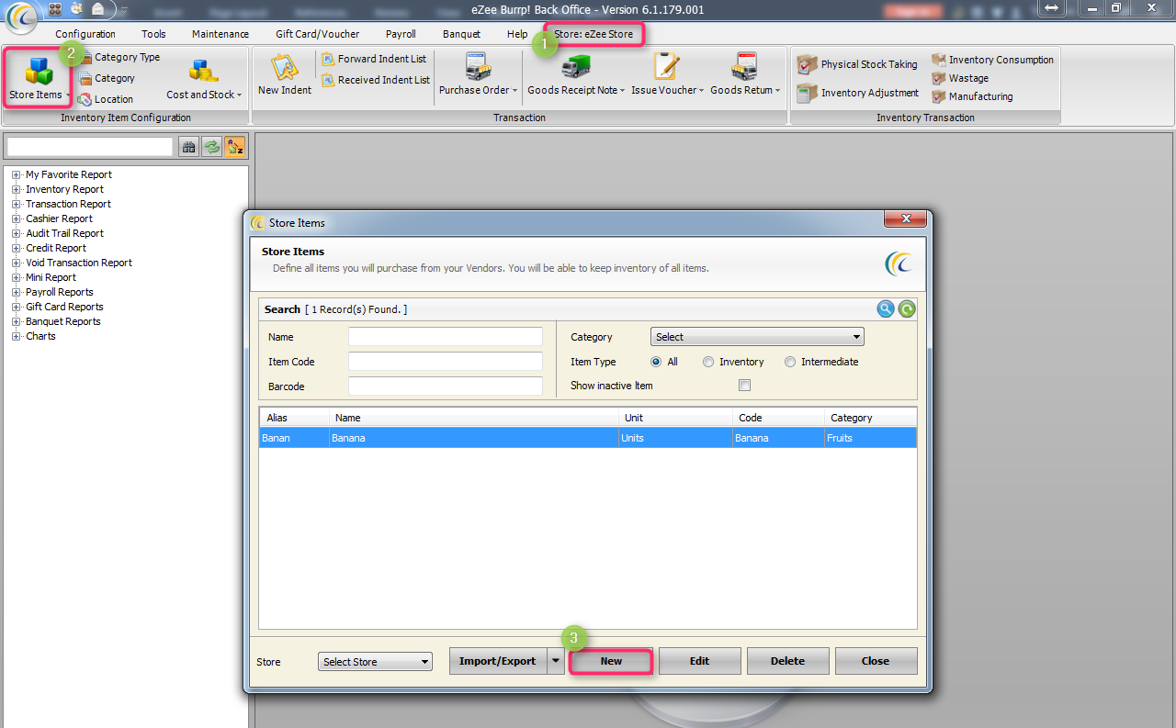Switch to the Store: eZee Store tab
The width and height of the screenshot is (1176, 728).
[594, 34]
